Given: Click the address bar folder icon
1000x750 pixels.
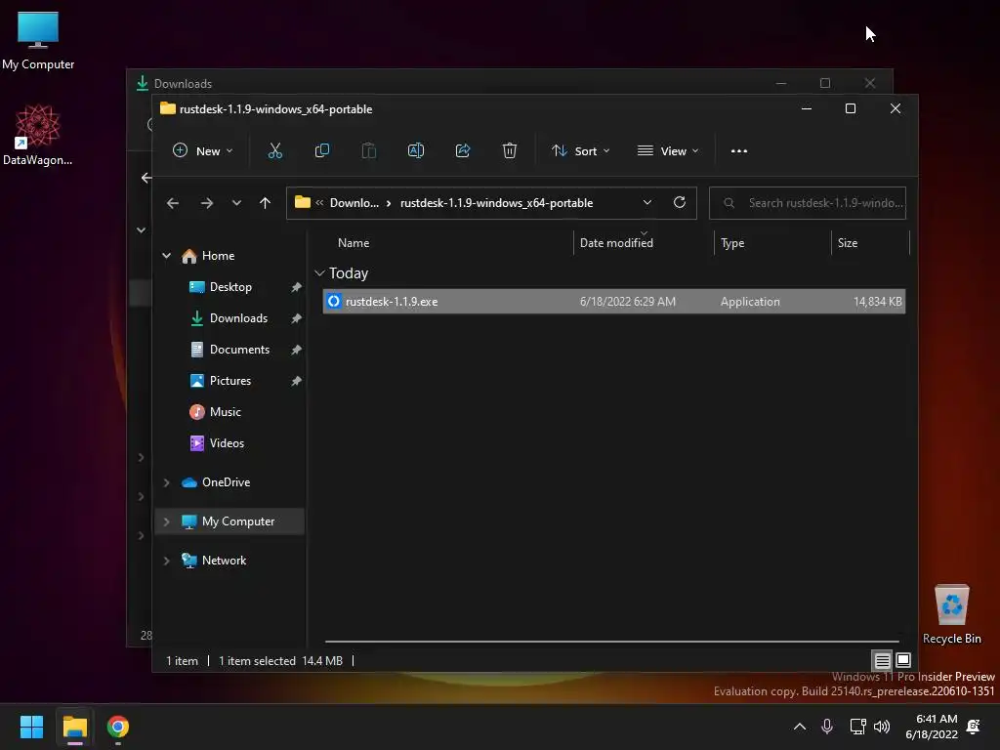Looking at the screenshot, I should tap(303, 202).
